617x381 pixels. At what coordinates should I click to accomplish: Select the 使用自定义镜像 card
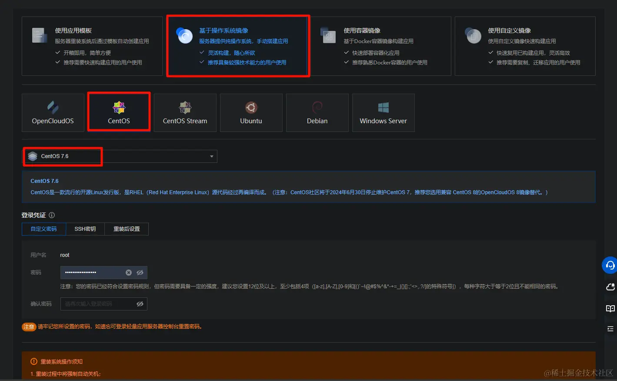525,46
